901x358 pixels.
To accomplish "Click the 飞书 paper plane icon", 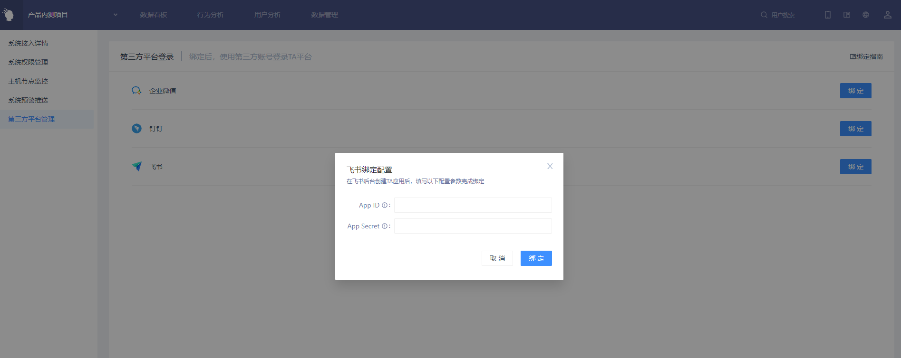I will click(137, 166).
